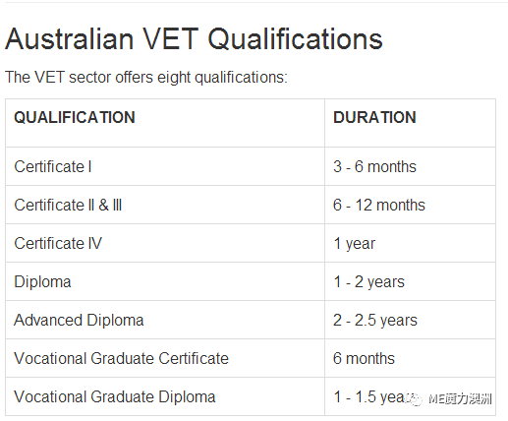Click the ME watermark text

[x=460, y=399]
